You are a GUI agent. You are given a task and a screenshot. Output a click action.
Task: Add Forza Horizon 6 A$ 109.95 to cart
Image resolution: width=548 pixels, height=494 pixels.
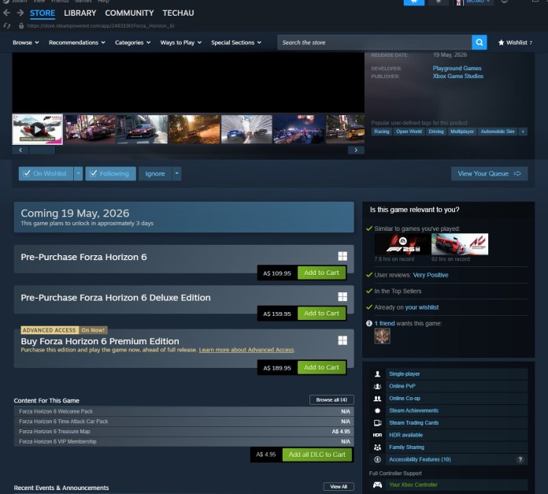pos(321,273)
